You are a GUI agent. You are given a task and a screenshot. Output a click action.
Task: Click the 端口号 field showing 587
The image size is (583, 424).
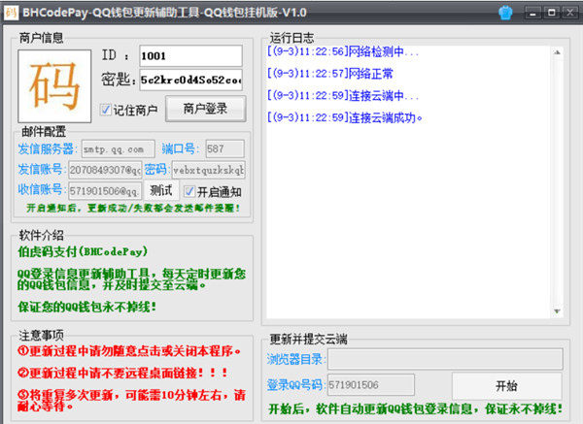coord(224,149)
